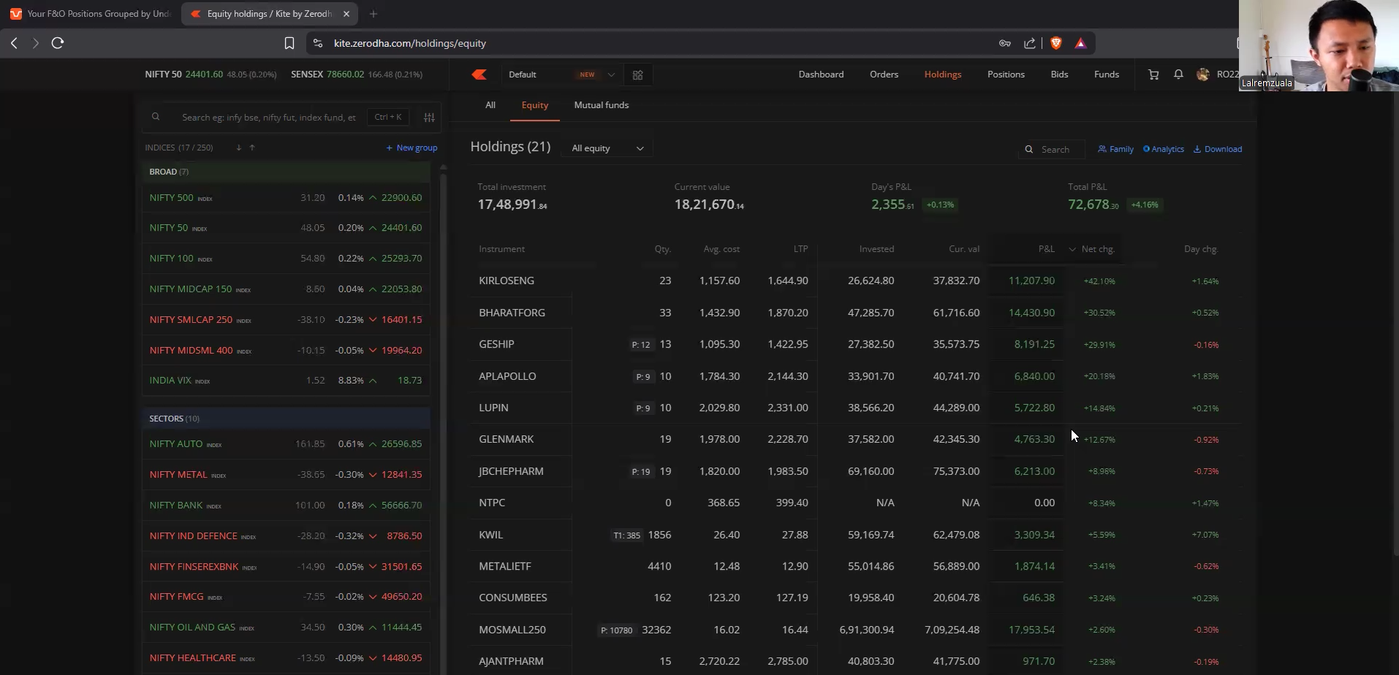This screenshot has height=675, width=1399.
Task: Click the GESHIP P: 12 pledged badge
Action: point(641,345)
